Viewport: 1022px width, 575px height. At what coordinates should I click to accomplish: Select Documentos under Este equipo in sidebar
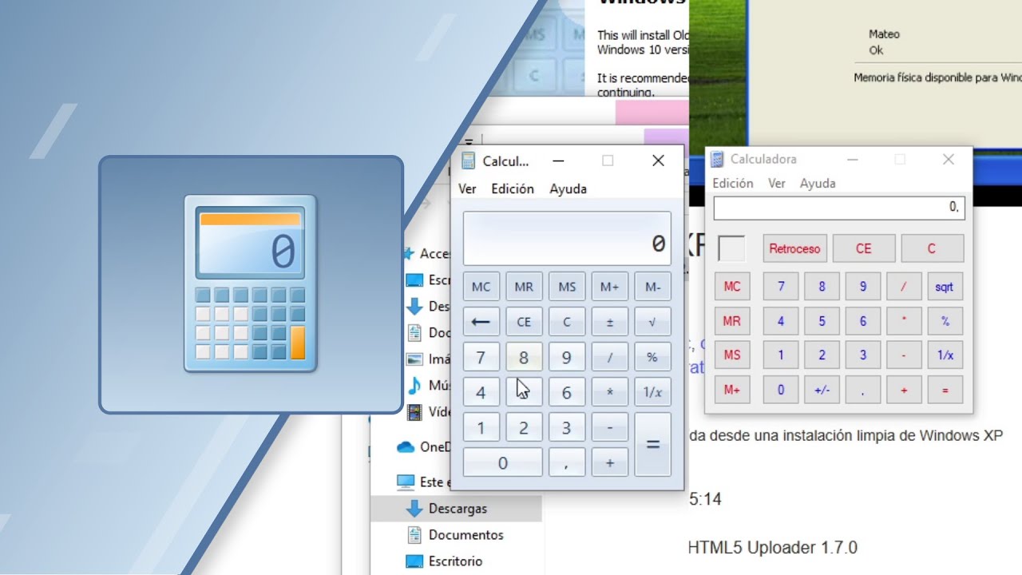pyautogui.click(x=457, y=535)
